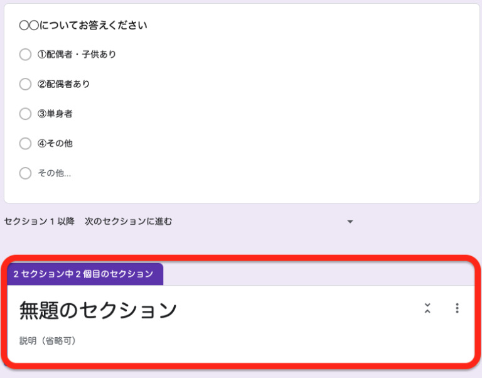
Task: Click the question title ○○についてお答えください
Action: click(x=83, y=26)
